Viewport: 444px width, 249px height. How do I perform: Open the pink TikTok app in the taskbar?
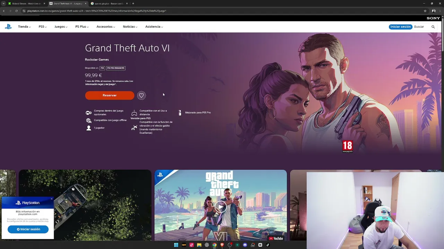(x=191, y=245)
